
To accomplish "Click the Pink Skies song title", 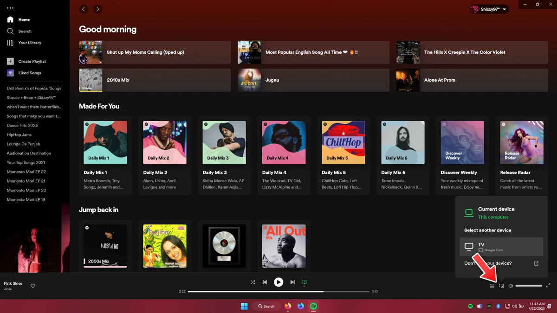I will pos(13,283).
